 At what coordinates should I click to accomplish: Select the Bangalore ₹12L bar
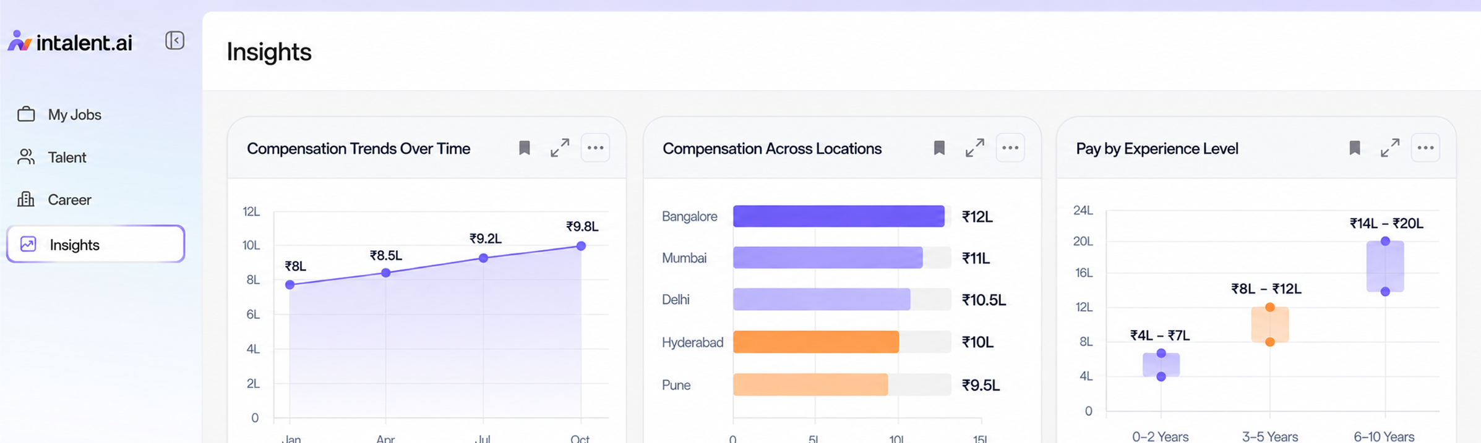(838, 216)
